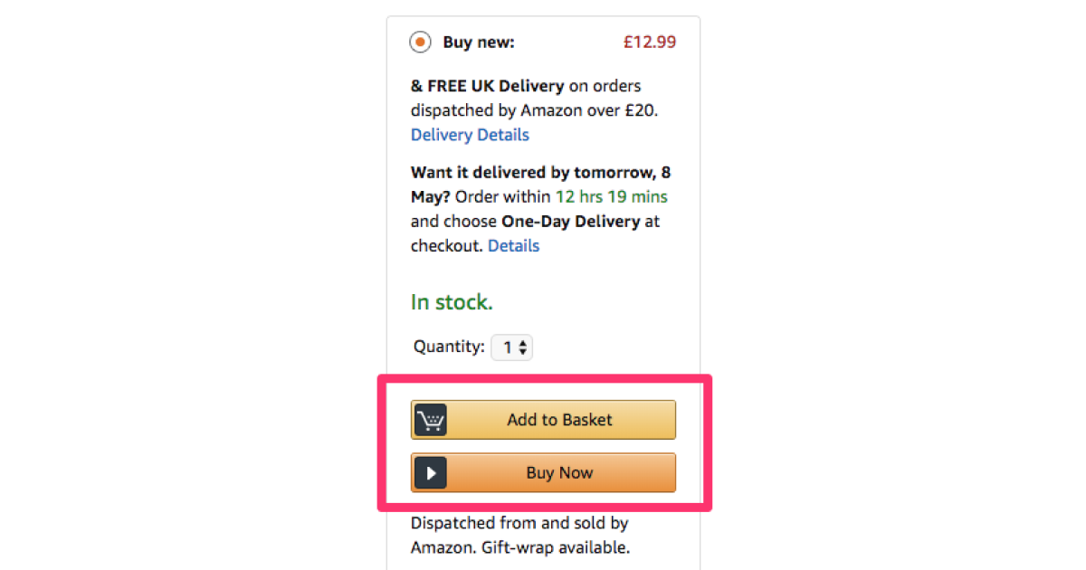The height and width of the screenshot is (570, 1086).
Task: Click the basket icon on Add to Basket
Action: coord(431,420)
